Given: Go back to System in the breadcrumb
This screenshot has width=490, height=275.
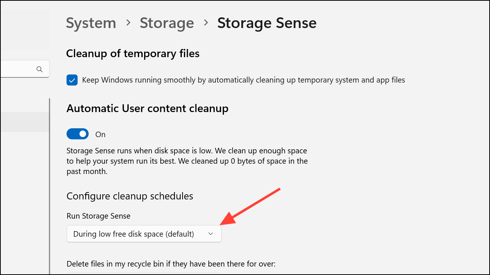Looking at the screenshot, I should tap(91, 23).
